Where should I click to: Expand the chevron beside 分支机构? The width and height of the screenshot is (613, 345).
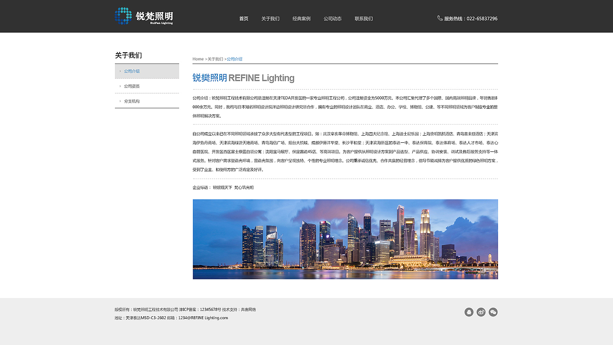120,101
